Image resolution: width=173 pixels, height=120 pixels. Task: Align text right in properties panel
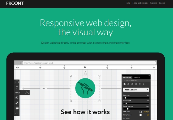pyautogui.click(x=132, y=84)
